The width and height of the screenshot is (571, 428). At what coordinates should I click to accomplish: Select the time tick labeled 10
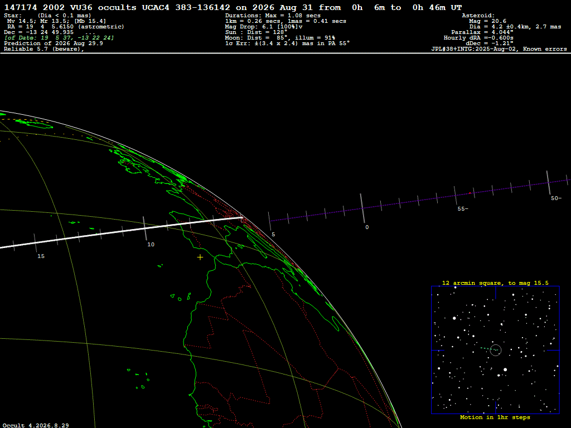(x=144, y=228)
